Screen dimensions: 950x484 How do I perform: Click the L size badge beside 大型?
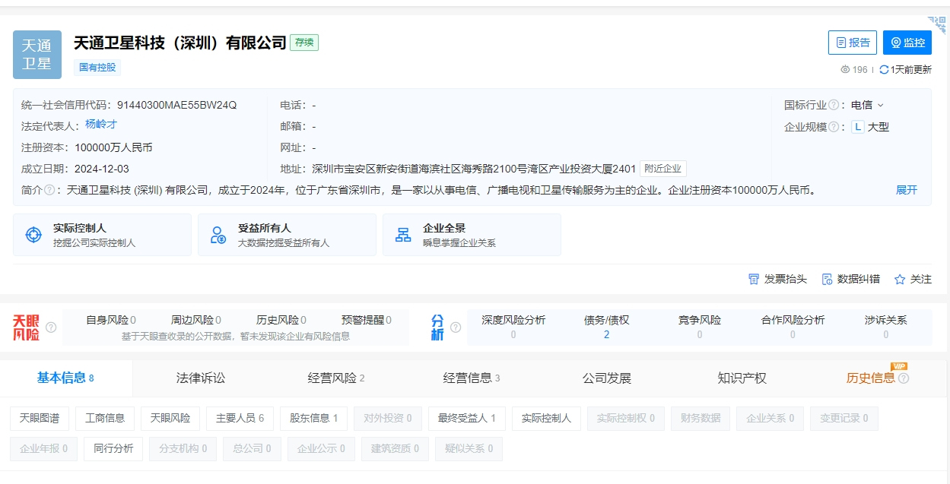click(x=858, y=127)
